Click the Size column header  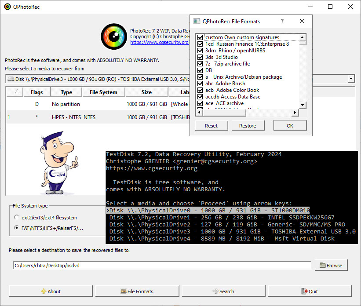pos(146,92)
